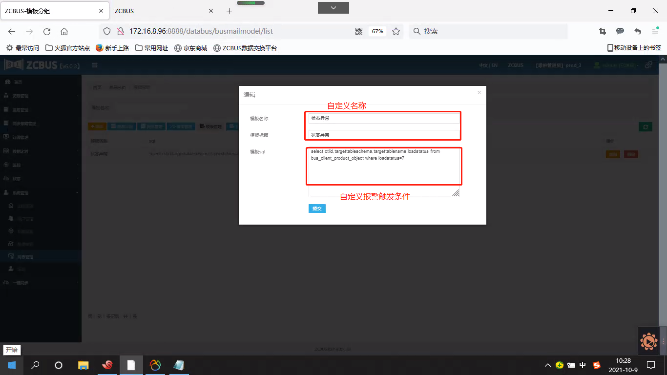
Task: Click the QR code icon in address bar
Action: (x=359, y=31)
